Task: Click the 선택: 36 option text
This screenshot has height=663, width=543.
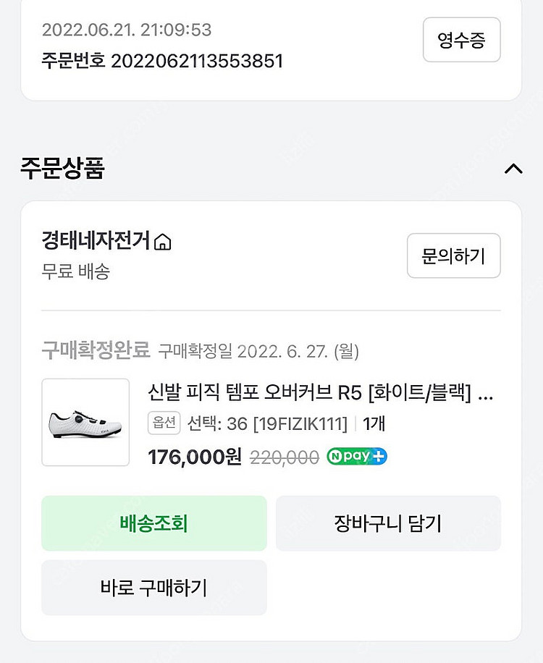Action: tap(217, 423)
